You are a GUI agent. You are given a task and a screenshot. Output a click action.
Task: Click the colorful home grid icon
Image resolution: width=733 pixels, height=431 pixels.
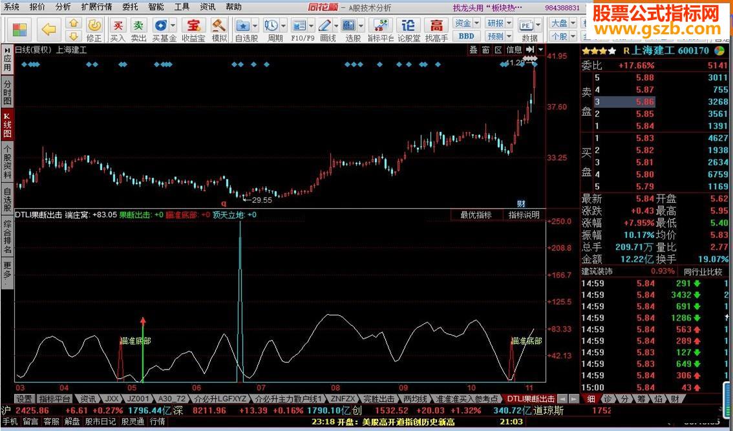(x=19, y=30)
